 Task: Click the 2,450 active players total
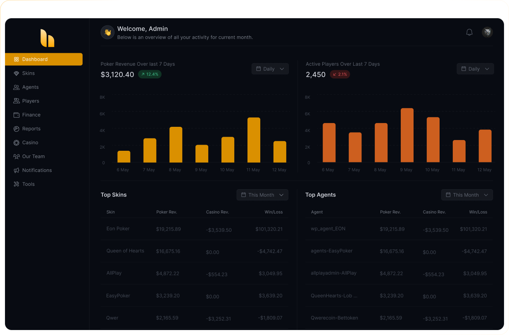pos(316,75)
